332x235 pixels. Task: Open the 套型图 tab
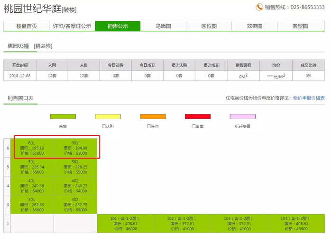click(x=300, y=26)
